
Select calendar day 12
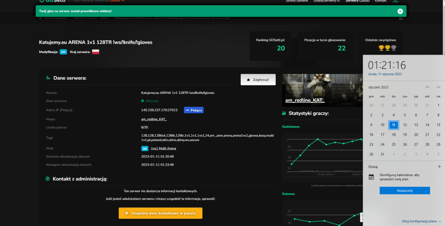tap(405, 125)
